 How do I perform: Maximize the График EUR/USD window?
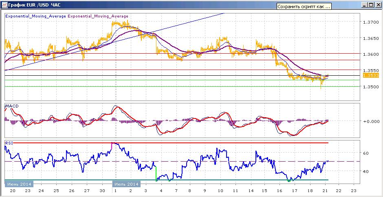(x=371, y=4)
